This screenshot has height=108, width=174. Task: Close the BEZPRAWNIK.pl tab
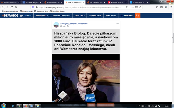click(x=147, y=2)
